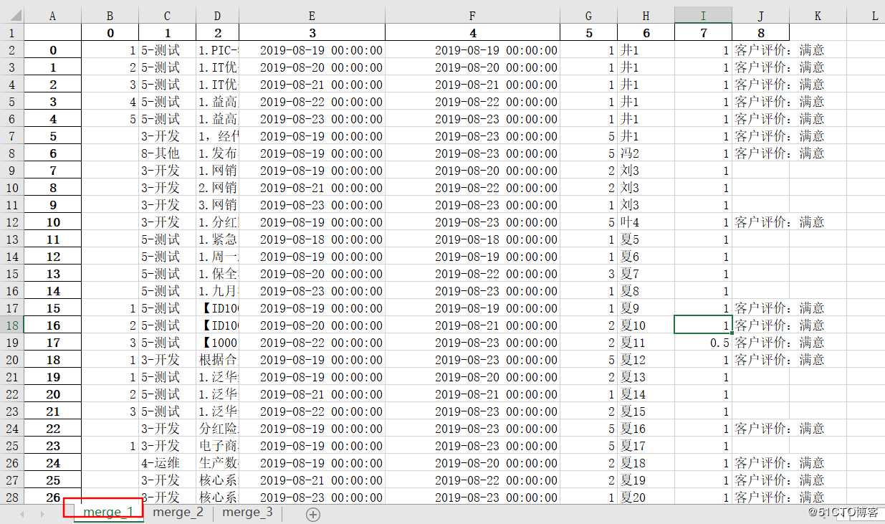Click the next-sheet navigation arrow

(42, 514)
